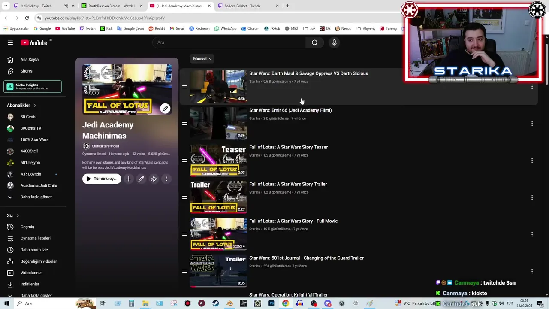Click the playlist edit pencil button

click(x=141, y=179)
